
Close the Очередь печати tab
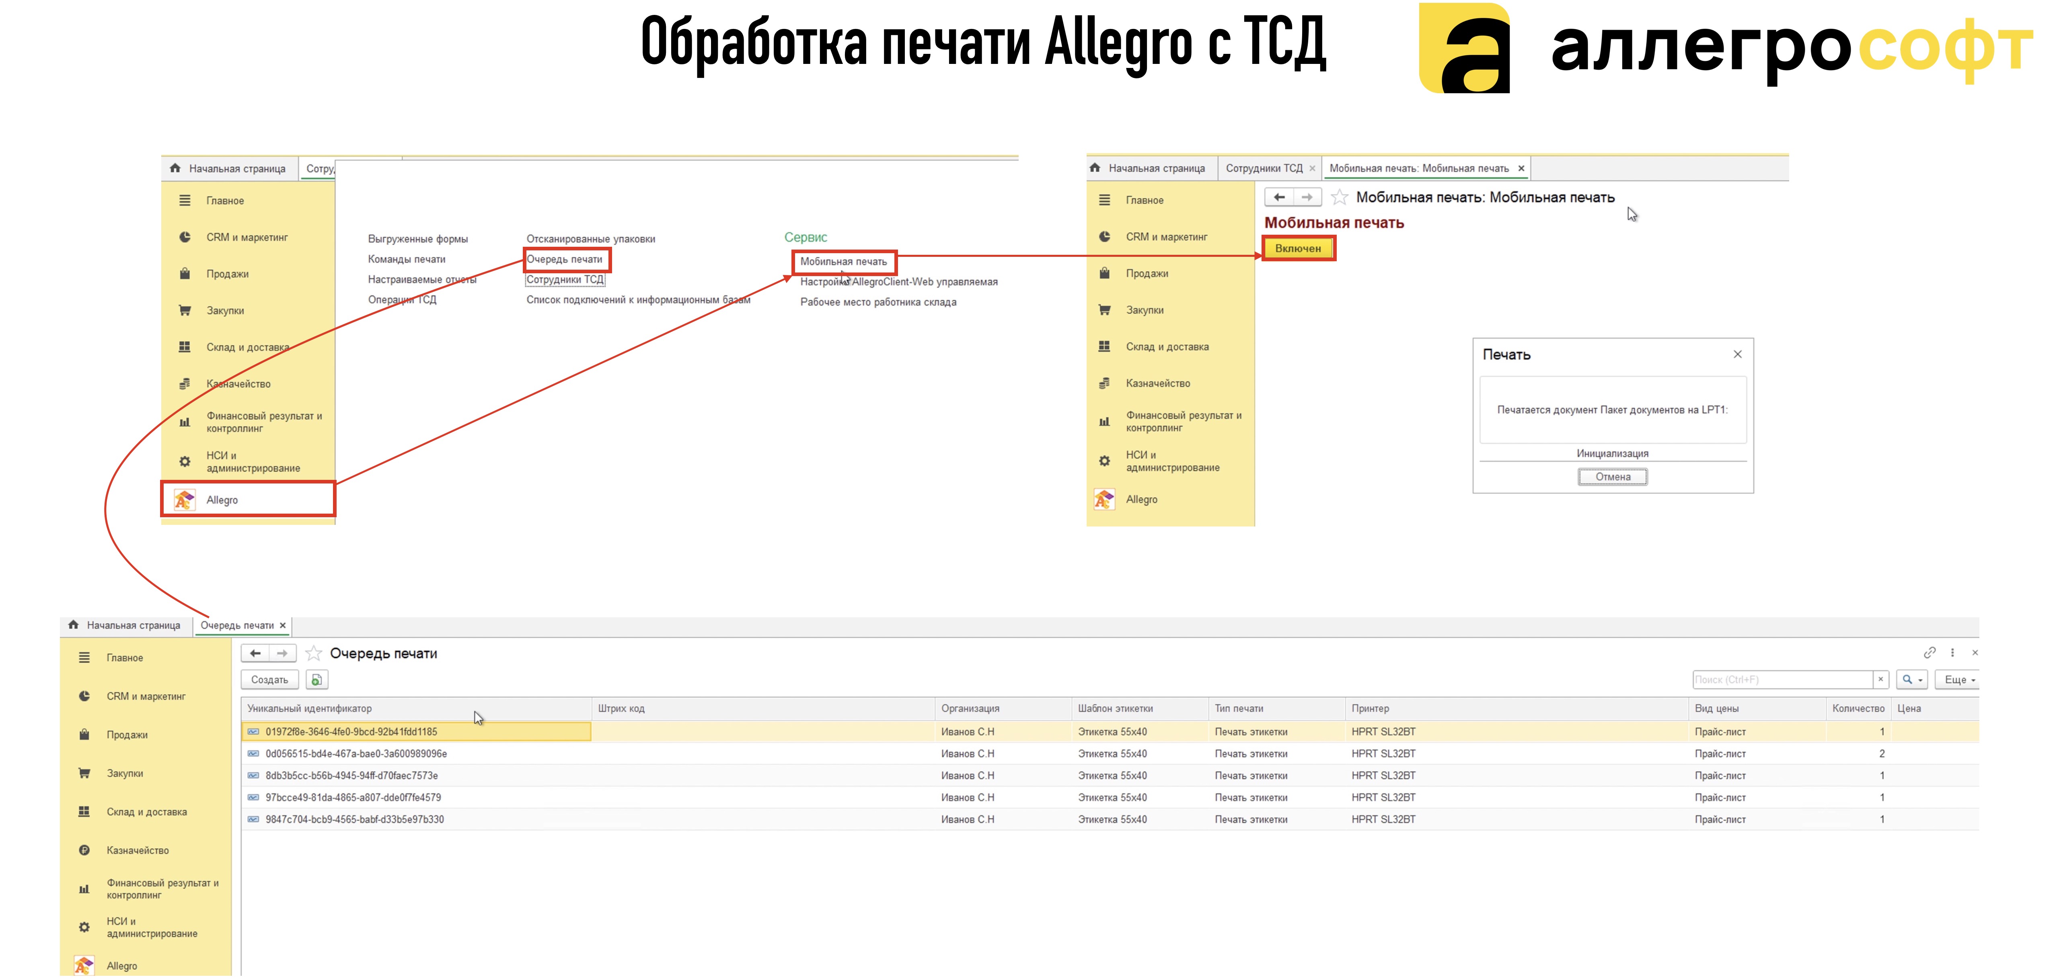pyautogui.click(x=283, y=625)
